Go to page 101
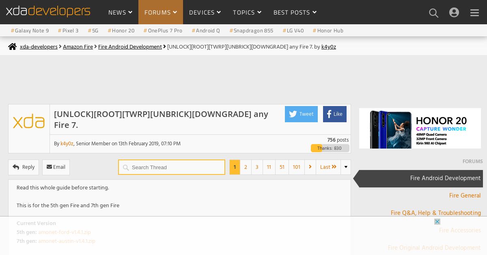487x255 pixels. 297,167
